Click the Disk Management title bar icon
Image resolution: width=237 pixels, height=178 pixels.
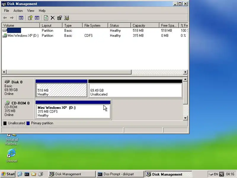coord(4,4)
